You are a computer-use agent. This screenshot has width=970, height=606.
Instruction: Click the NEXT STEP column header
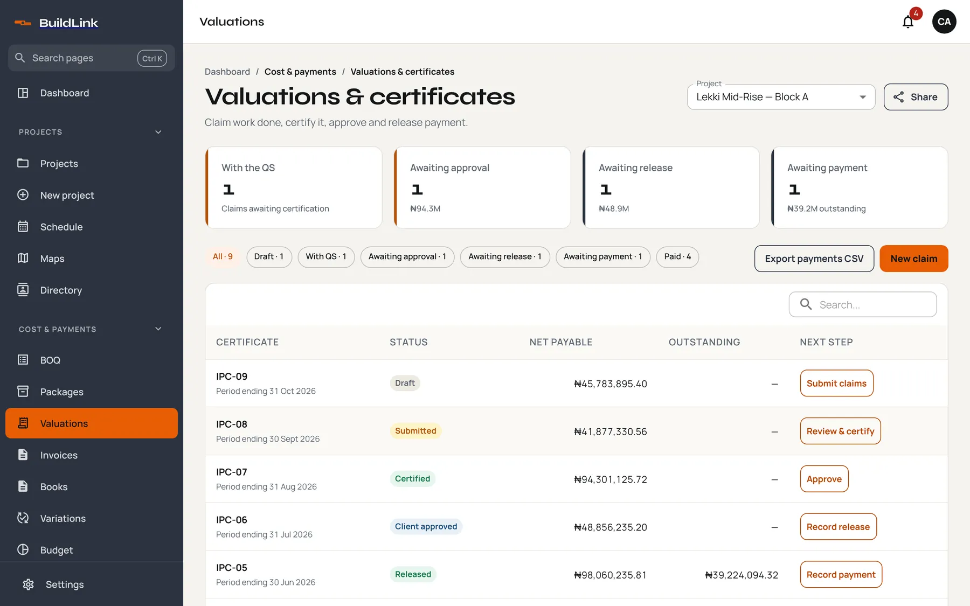(x=826, y=342)
